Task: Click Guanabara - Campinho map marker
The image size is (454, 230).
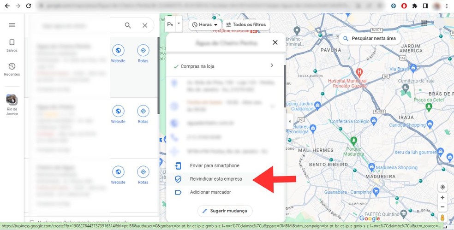Action: coord(376,191)
